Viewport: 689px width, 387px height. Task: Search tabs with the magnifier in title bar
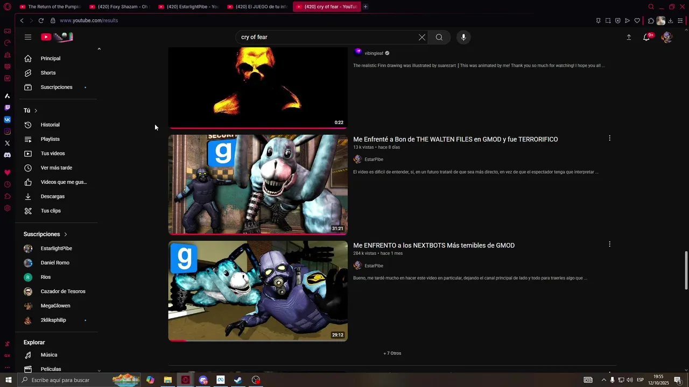coord(651,6)
